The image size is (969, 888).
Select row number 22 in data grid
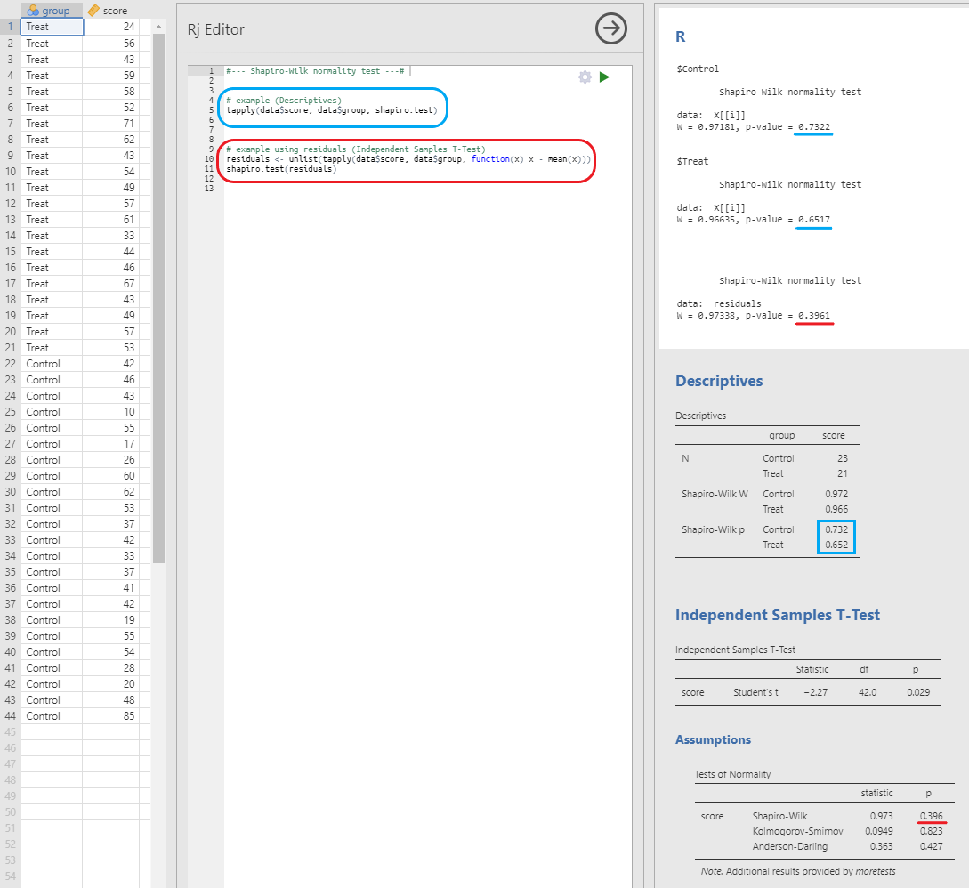coord(10,364)
